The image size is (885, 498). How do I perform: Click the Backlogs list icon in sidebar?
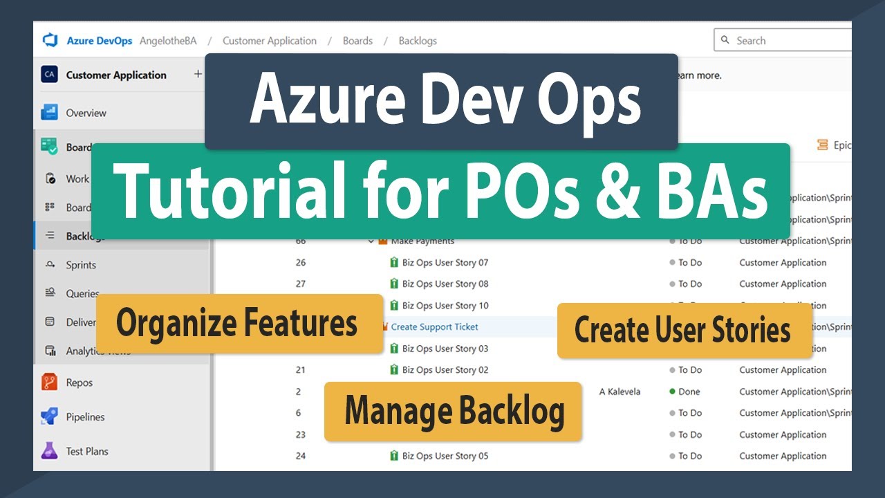click(50, 235)
